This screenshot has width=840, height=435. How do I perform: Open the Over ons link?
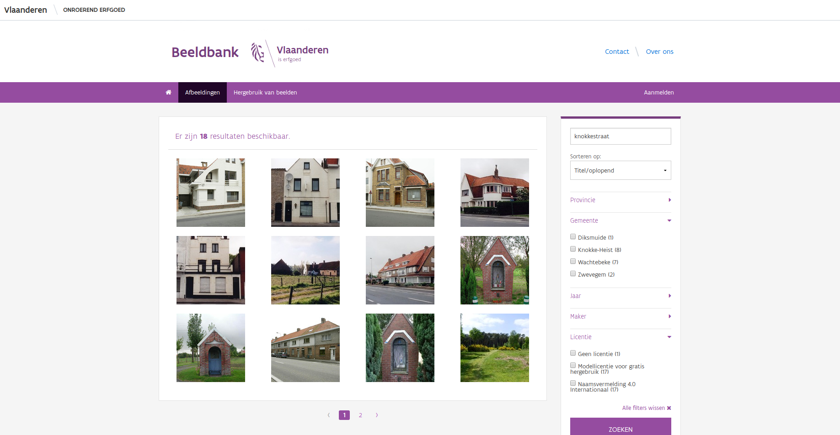point(659,52)
